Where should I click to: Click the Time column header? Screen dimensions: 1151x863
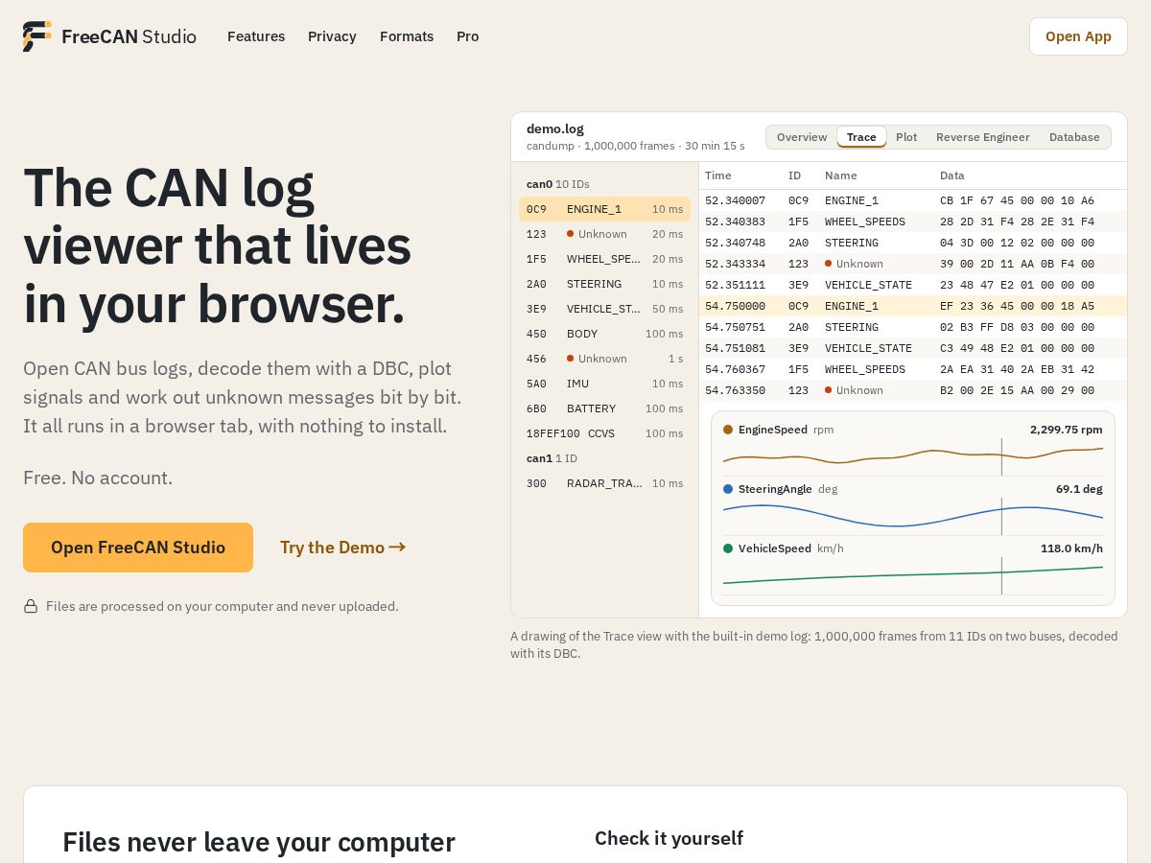[717, 175]
